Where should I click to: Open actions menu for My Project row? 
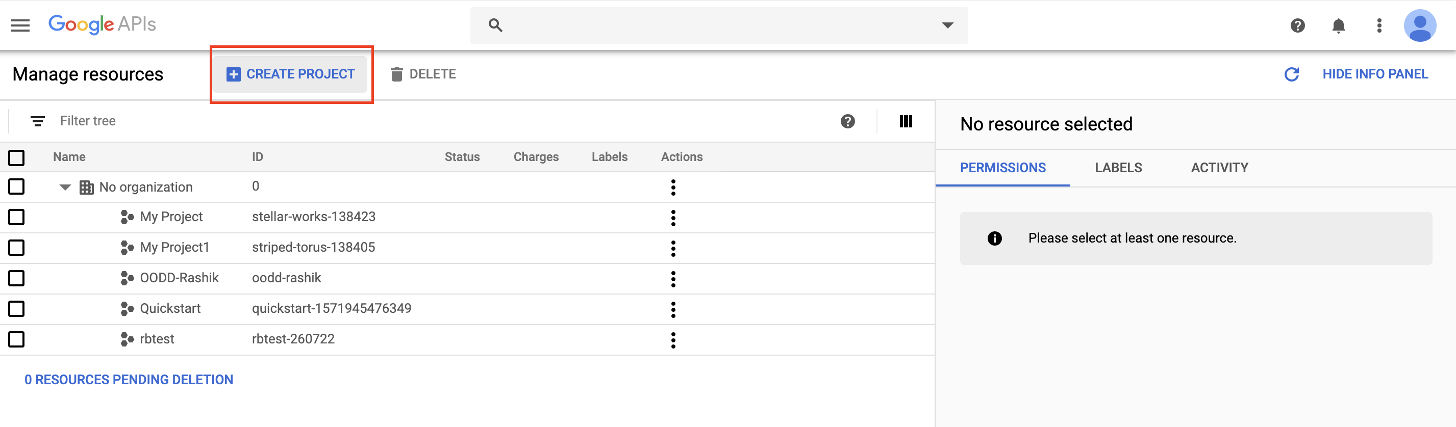click(672, 218)
